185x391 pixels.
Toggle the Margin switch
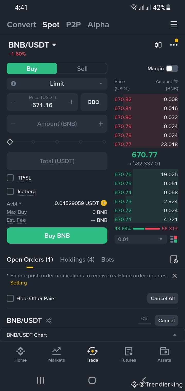172,68
